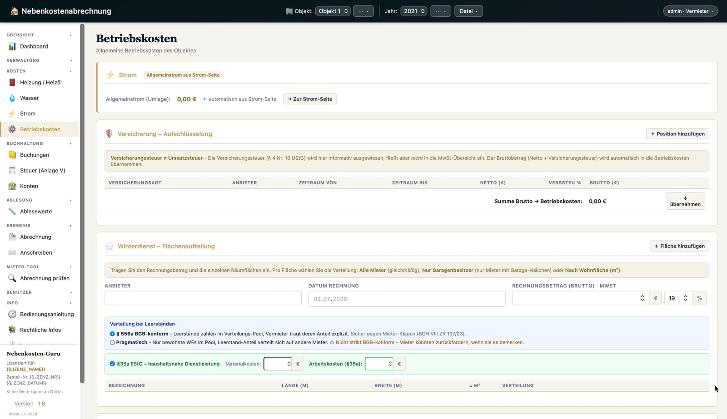Click the übernehmen button
This screenshot has height=419, width=727.
click(x=685, y=201)
